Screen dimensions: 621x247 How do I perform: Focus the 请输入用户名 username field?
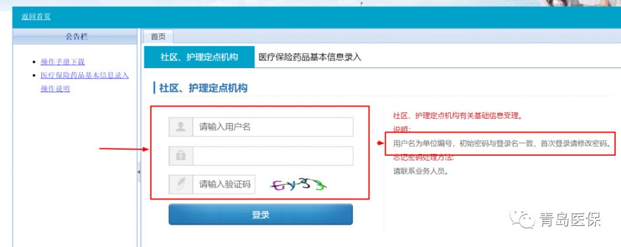[273, 127]
